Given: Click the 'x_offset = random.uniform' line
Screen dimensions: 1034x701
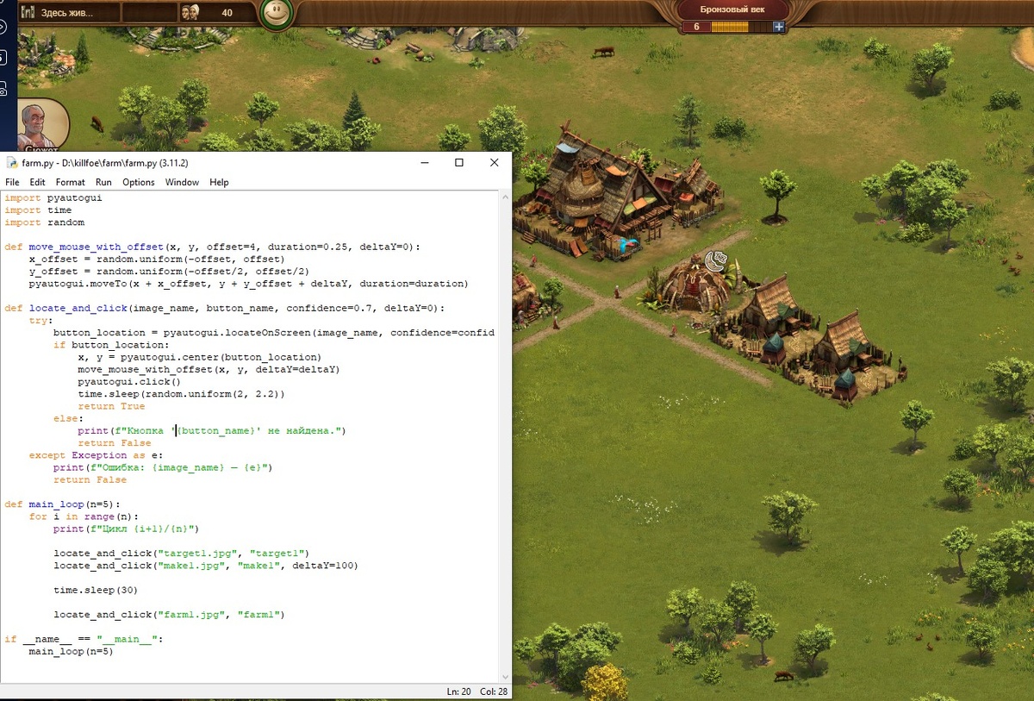Looking at the screenshot, I should coord(155,259).
